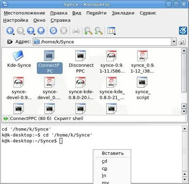Select the ConnectPPC shell script

[x=50, y=62]
